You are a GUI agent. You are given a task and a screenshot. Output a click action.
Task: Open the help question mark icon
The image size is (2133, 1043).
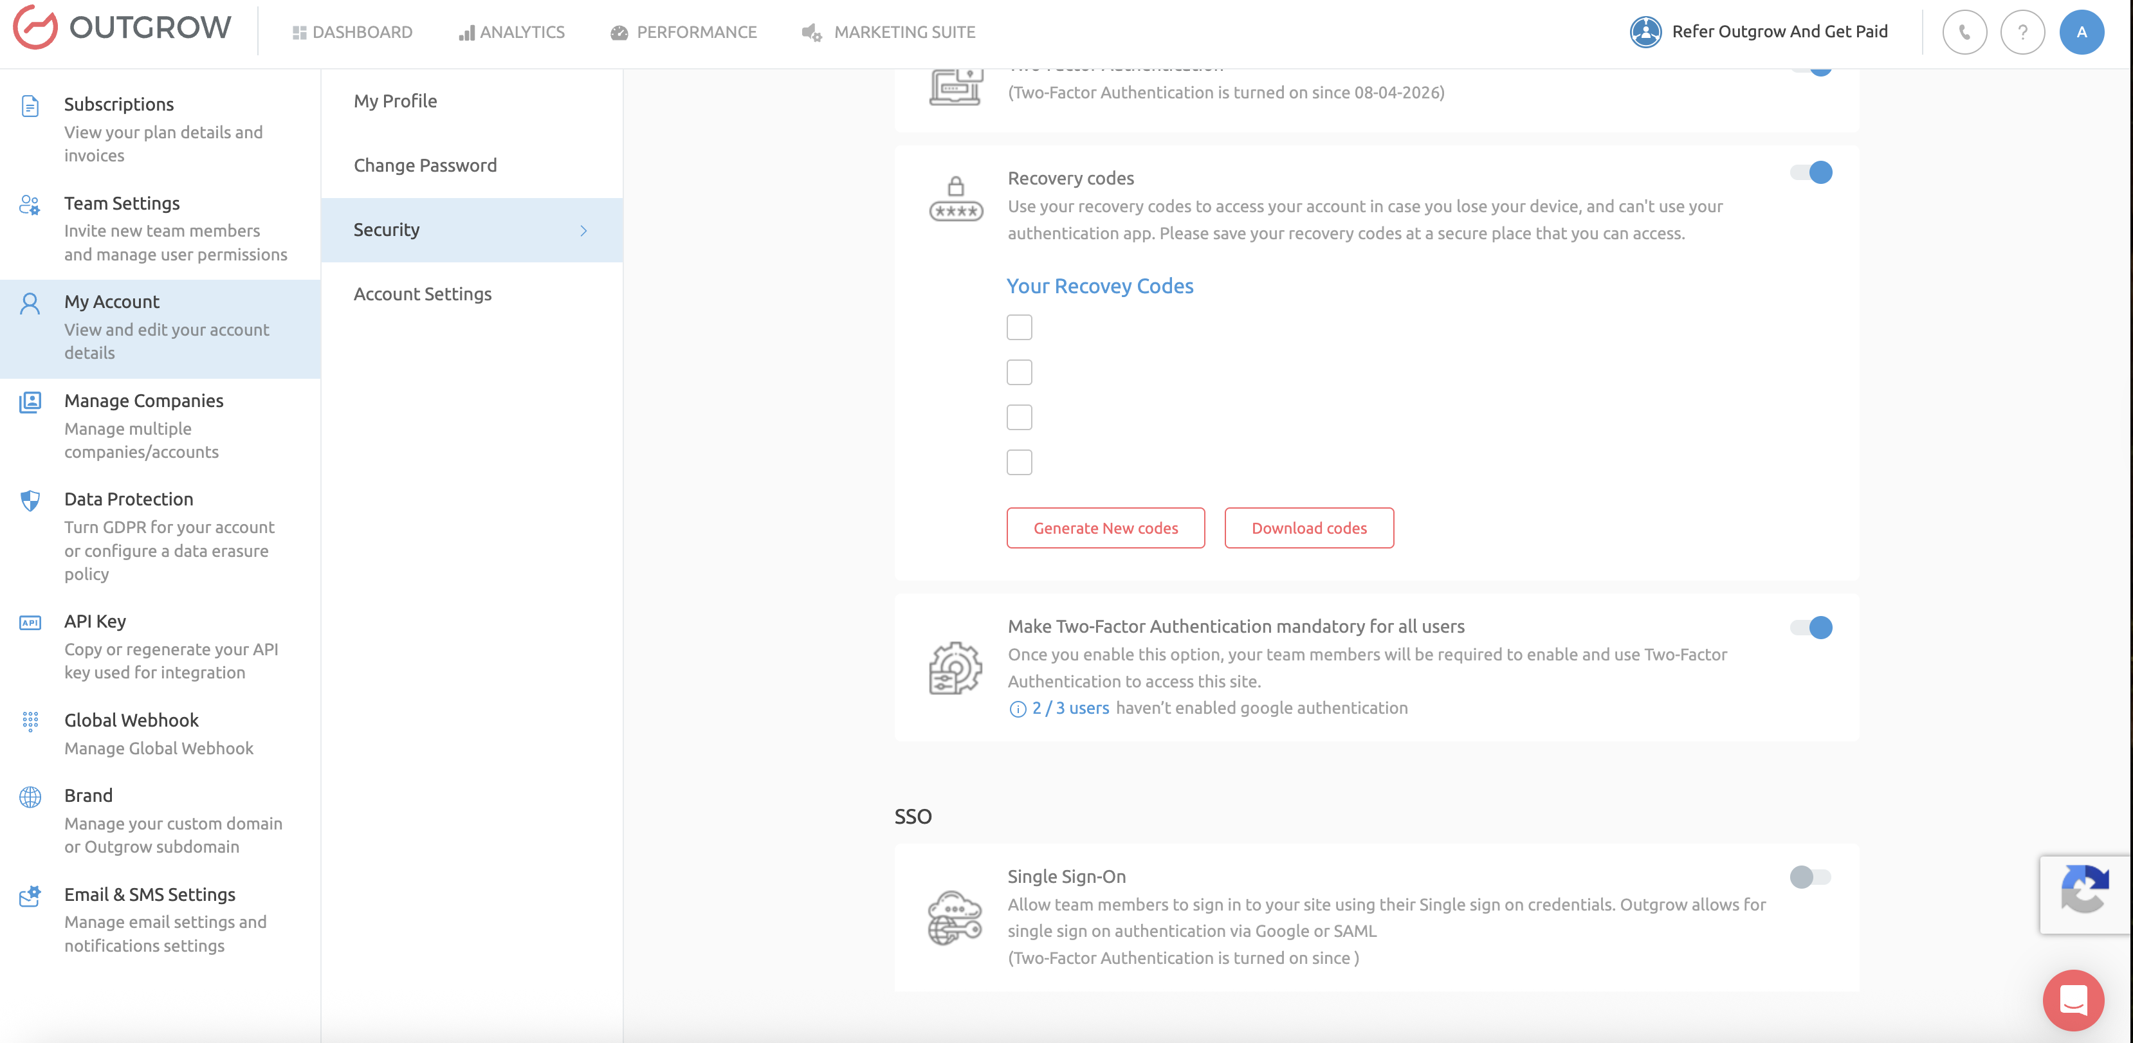(2022, 32)
